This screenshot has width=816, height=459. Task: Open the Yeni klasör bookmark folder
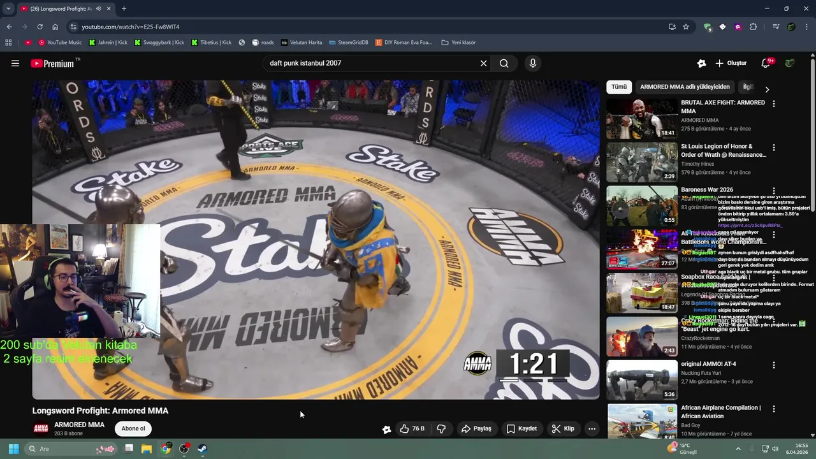pos(458,43)
